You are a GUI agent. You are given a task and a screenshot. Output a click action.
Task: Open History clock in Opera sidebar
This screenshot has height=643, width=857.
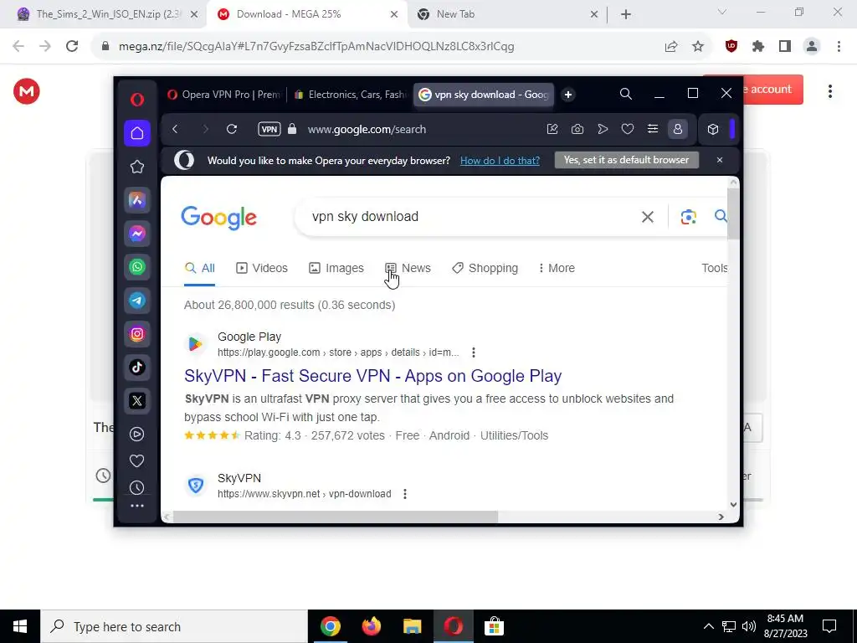pyautogui.click(x=136, y=488)
